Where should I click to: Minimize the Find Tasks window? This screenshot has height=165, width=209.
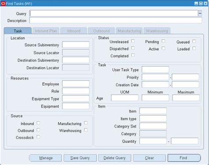coord(196,4)
